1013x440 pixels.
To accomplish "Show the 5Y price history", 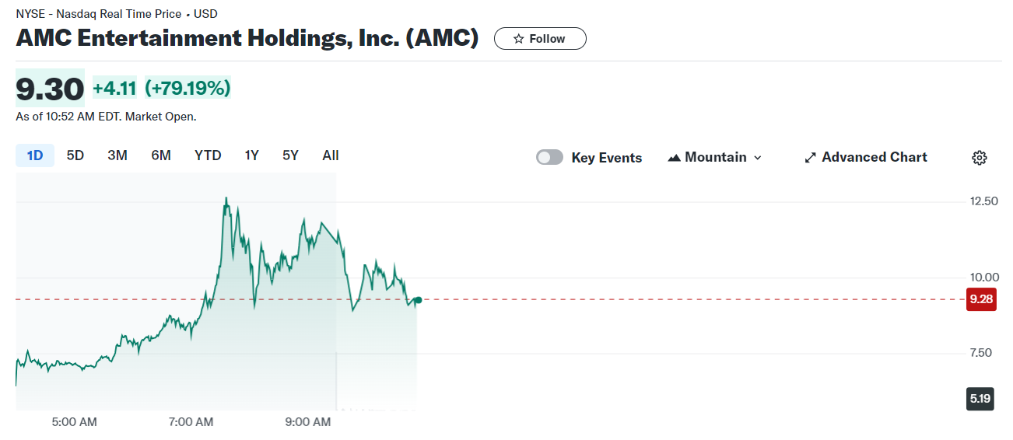I will click(290, 155).
